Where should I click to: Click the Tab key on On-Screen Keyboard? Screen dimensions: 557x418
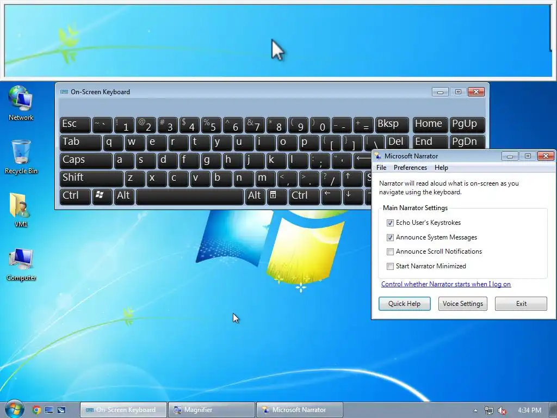tap(81, 143)
